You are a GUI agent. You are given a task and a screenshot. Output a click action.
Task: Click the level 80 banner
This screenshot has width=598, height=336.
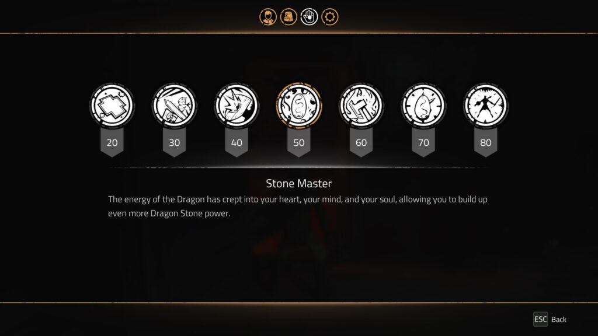(485, 142)
